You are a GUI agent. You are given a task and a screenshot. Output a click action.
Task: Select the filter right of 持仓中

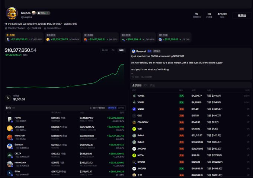click(121, 108)
